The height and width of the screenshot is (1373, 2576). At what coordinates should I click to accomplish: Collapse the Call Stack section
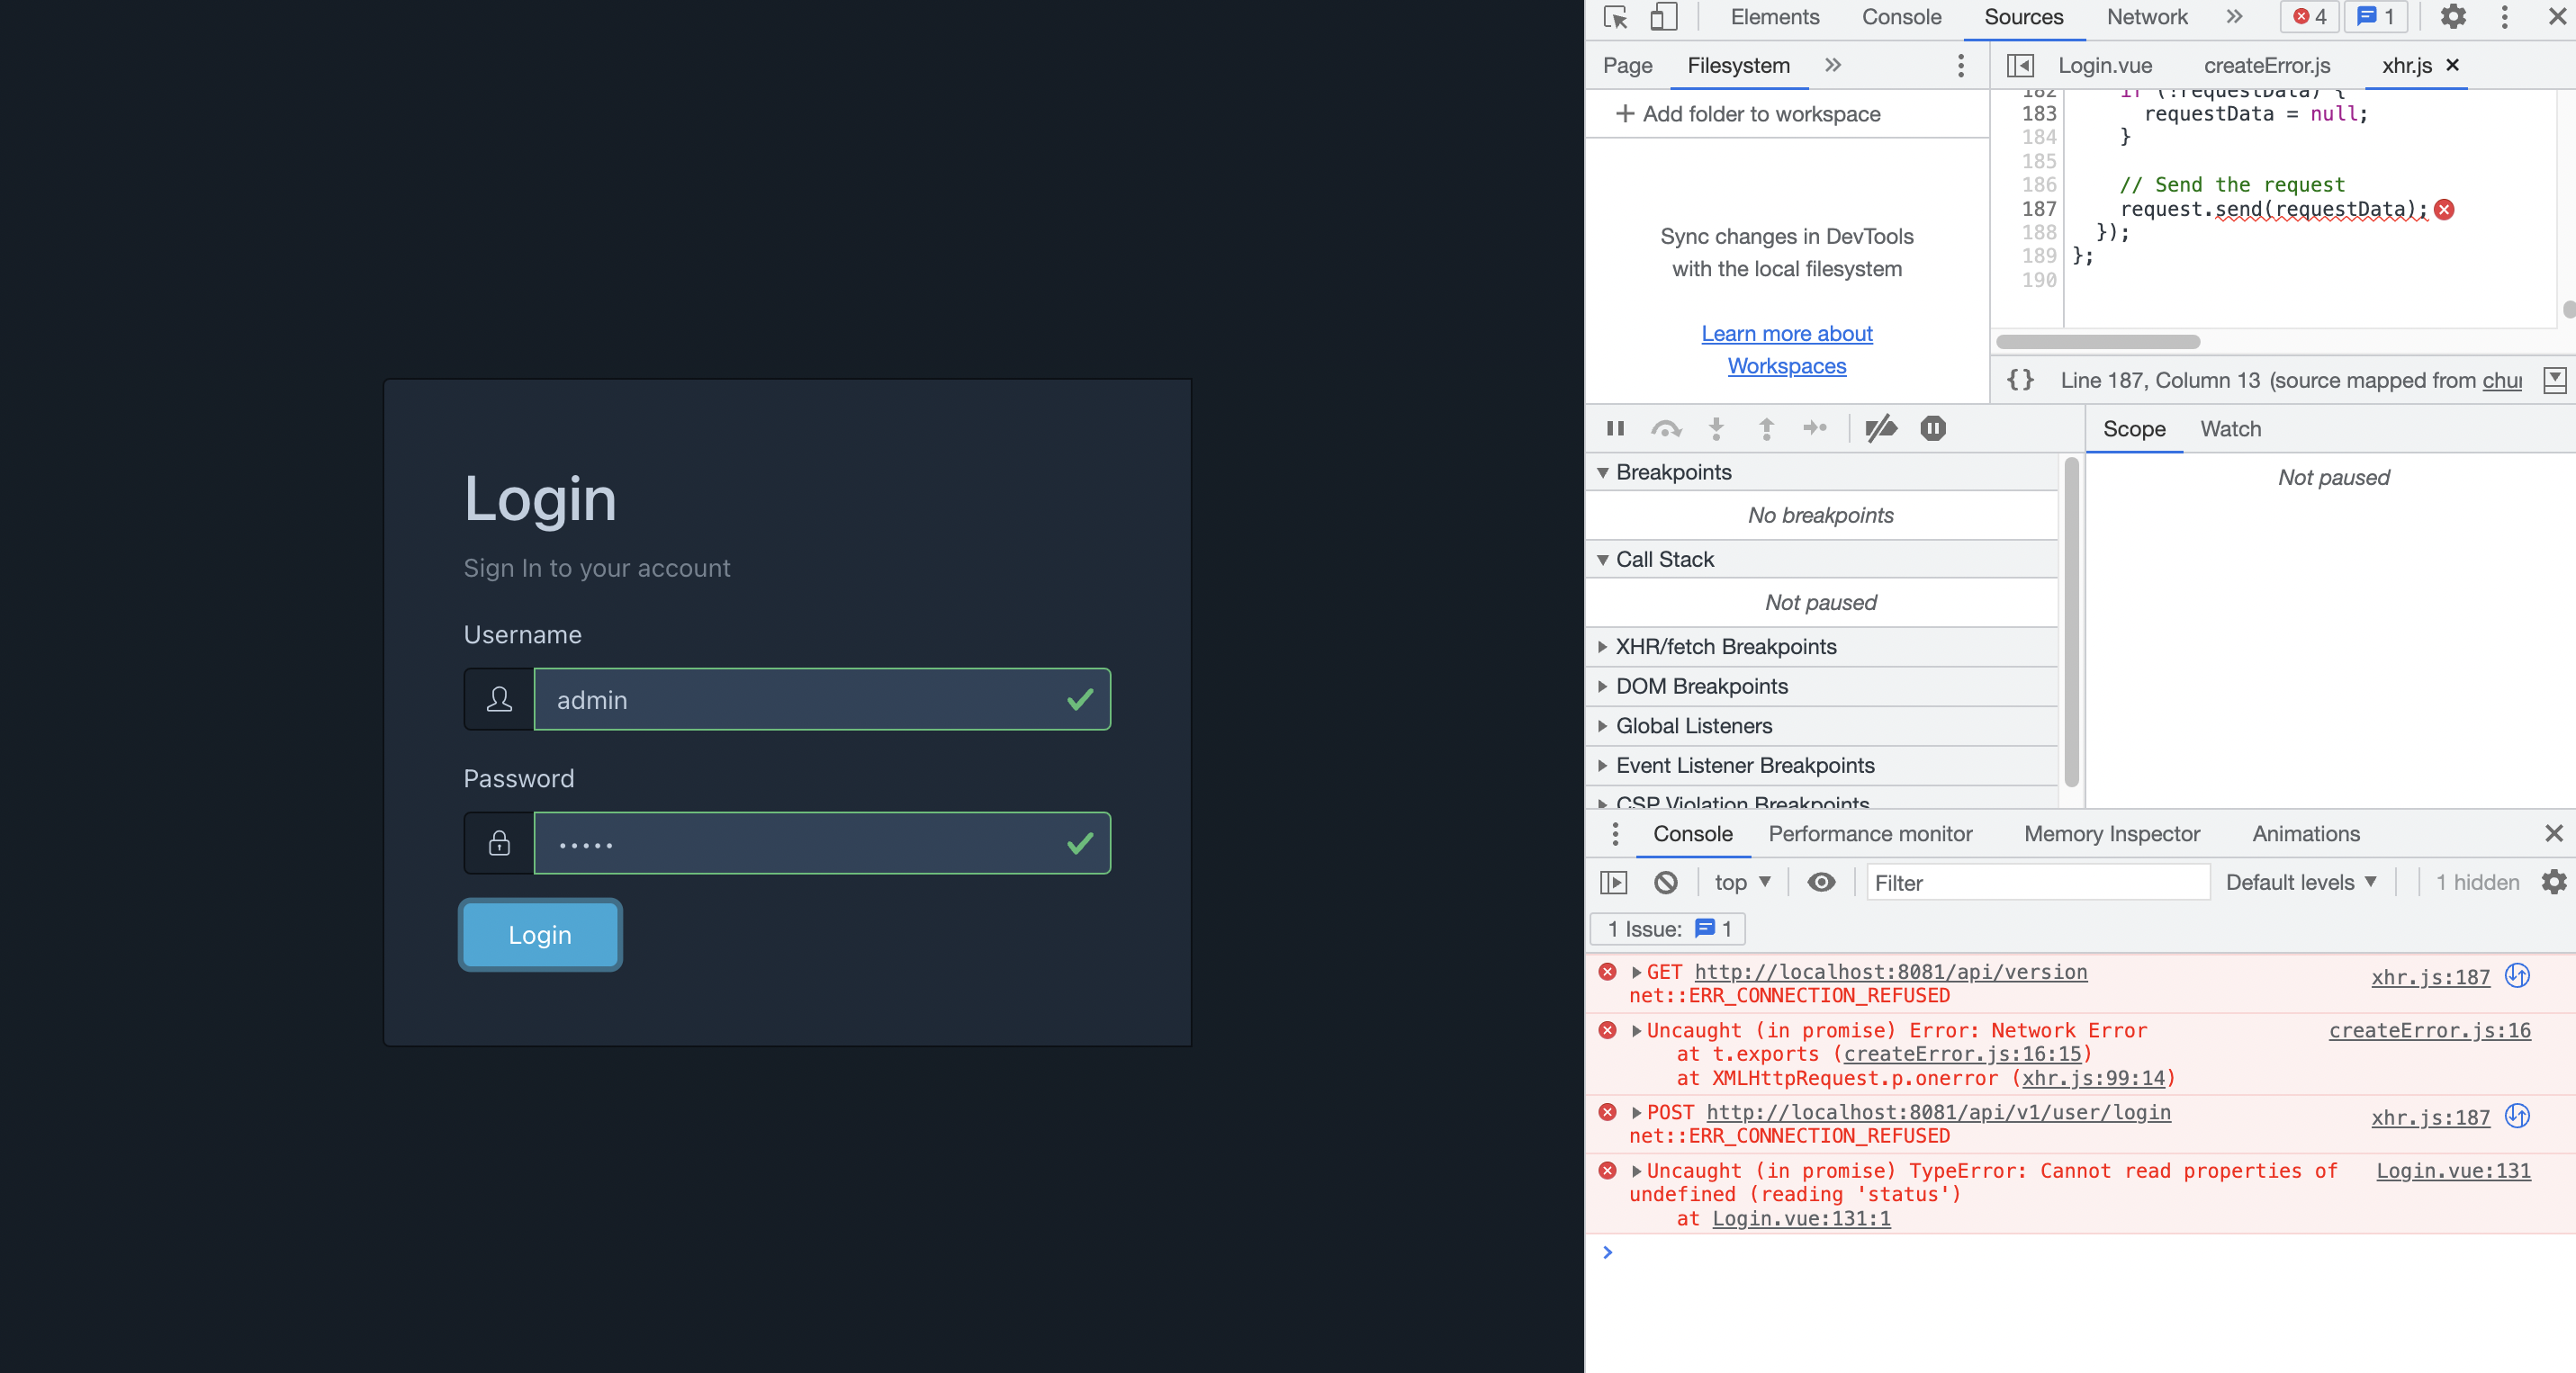(1604, 559)
